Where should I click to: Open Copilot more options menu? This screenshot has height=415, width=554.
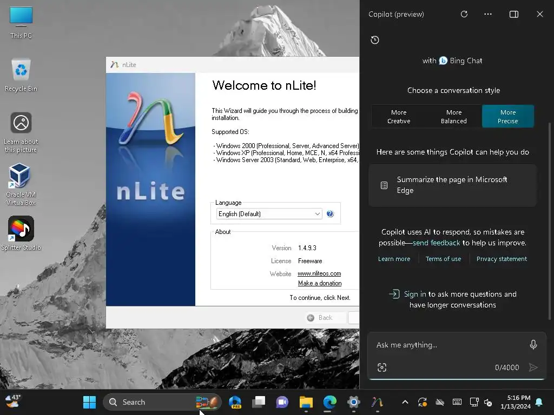pyautogui.click(x=488, y=14)
